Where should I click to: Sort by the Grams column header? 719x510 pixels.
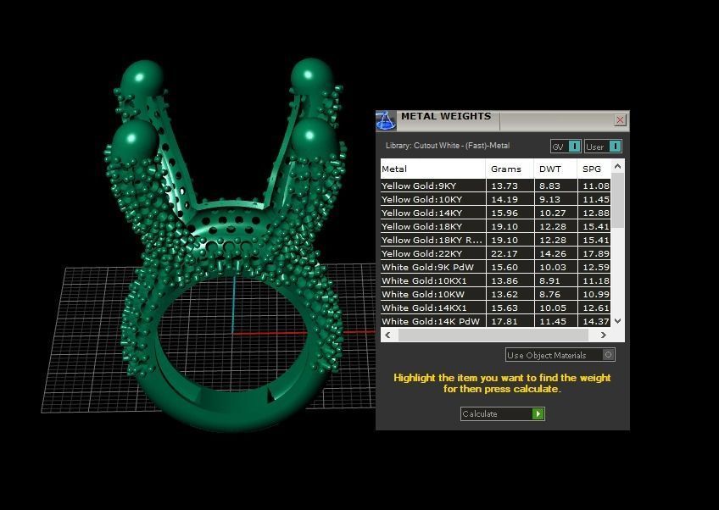point(510,169)
